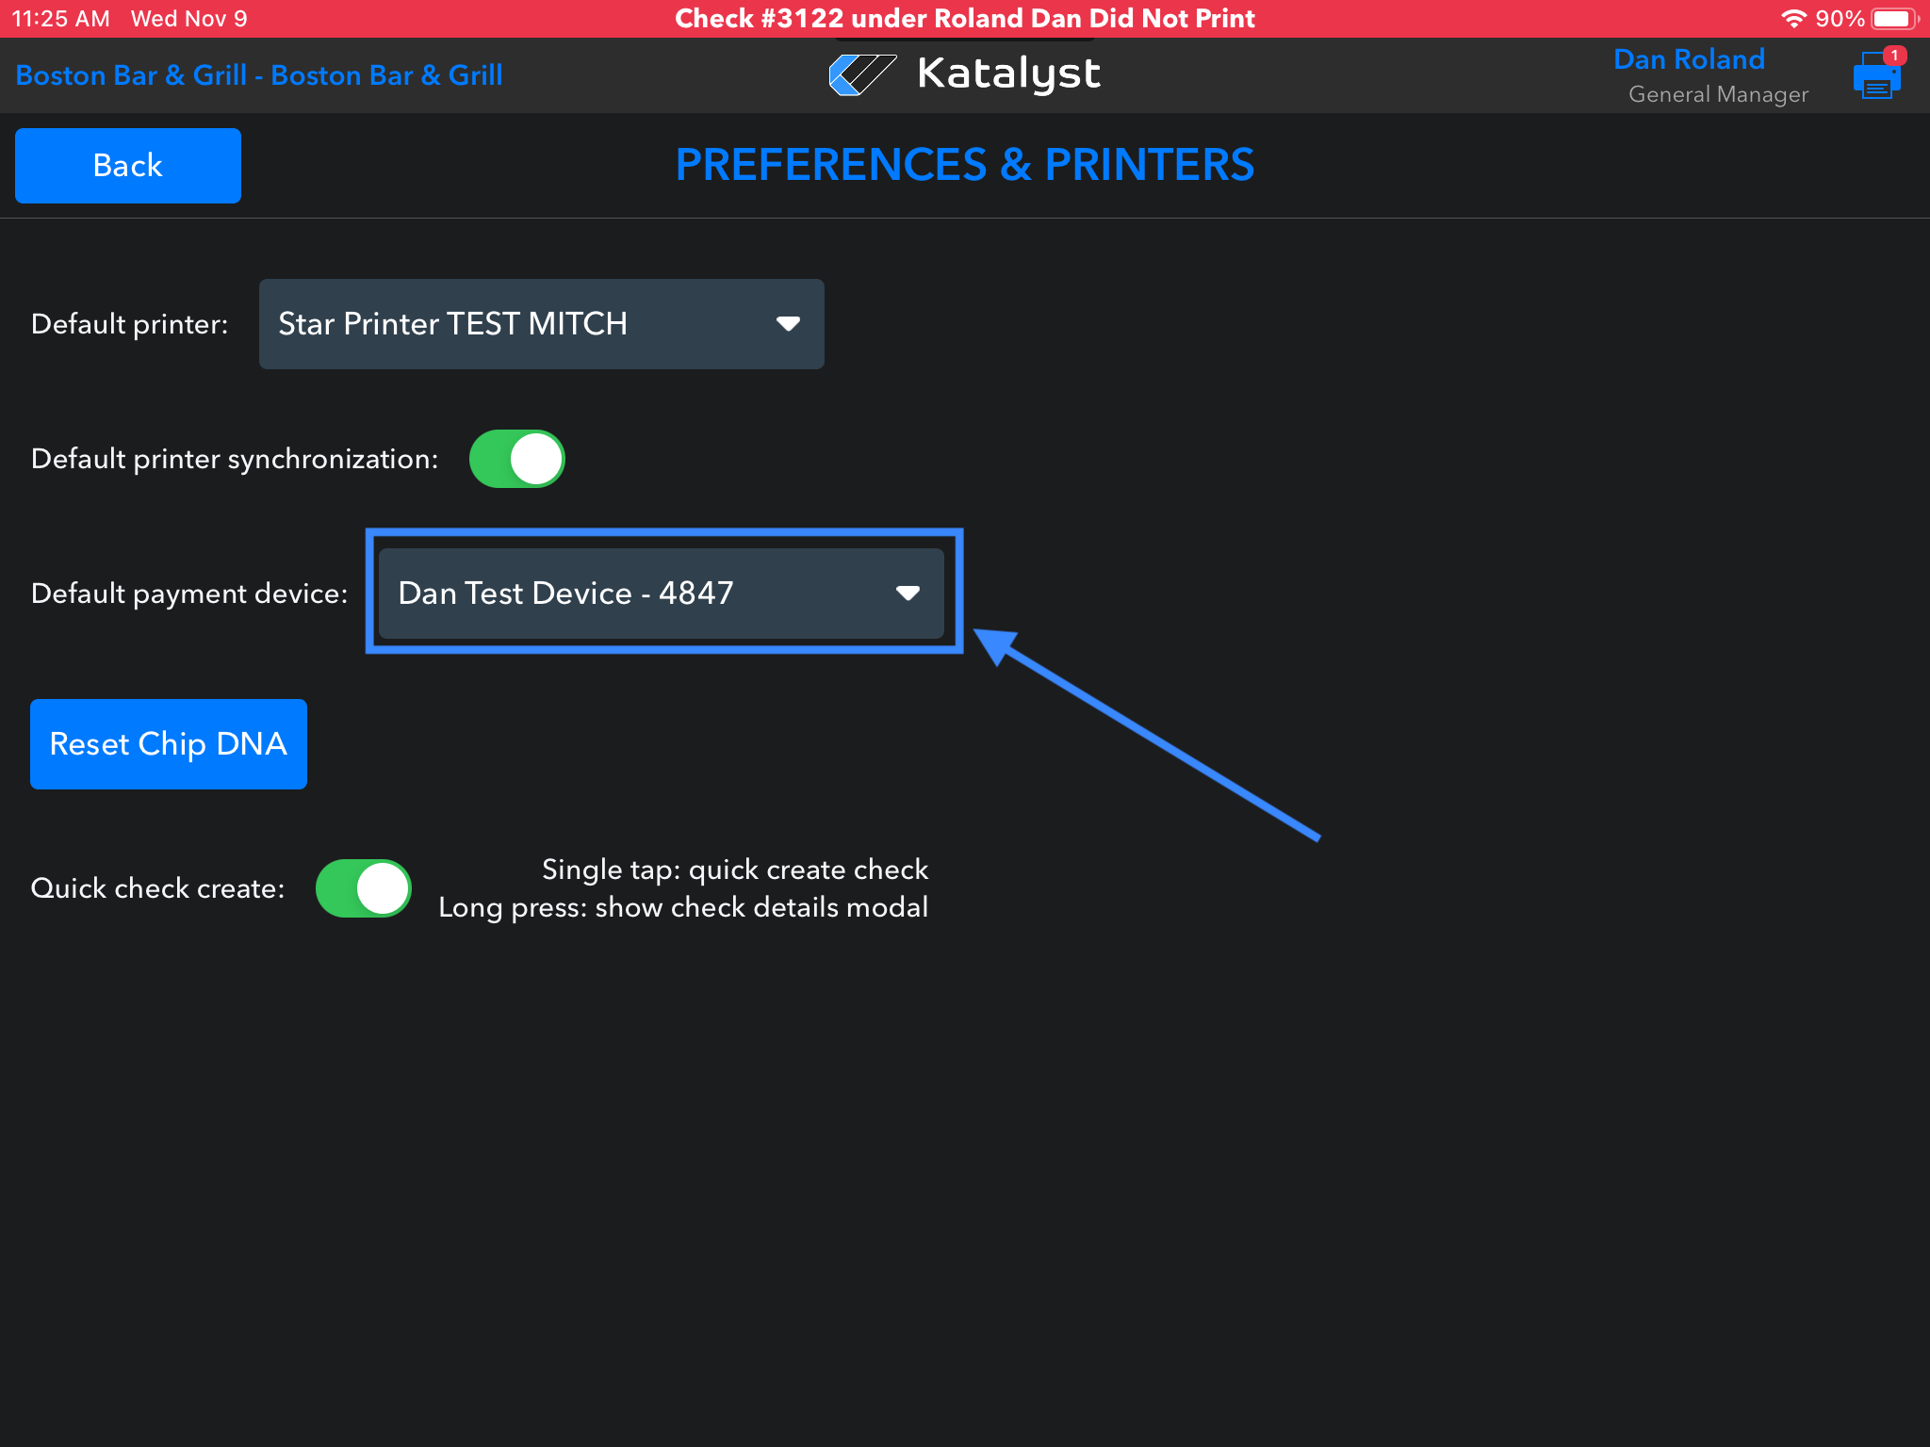Tap the red notification badge on printer

click(x=1894, y=56)
